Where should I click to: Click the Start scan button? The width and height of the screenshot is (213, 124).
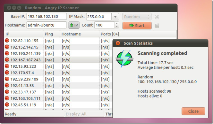click(x=137, y=26)
